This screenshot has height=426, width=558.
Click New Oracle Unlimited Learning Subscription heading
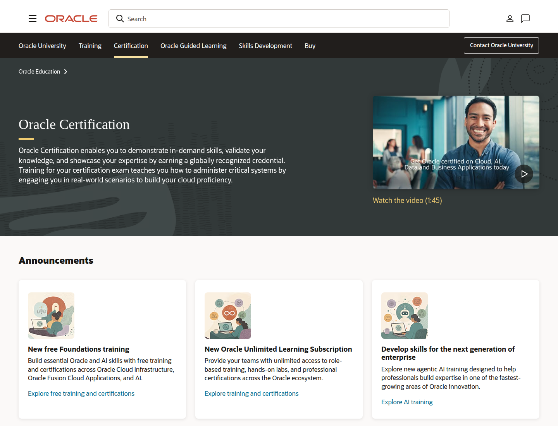[x=278, y=349]
